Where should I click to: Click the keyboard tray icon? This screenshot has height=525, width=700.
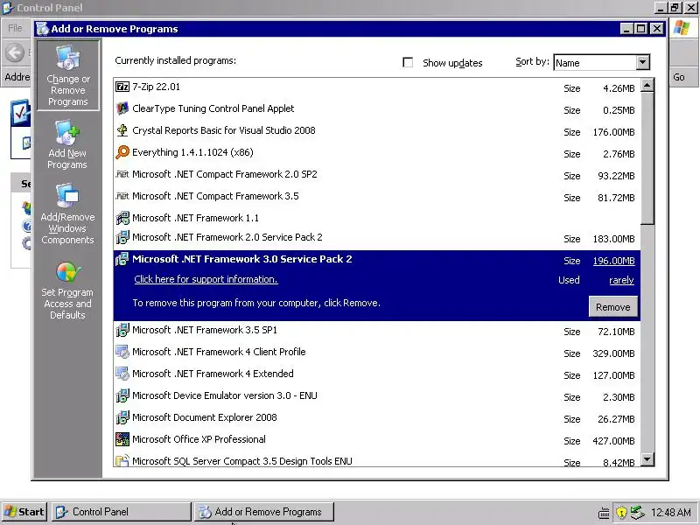tap(604, 514)
